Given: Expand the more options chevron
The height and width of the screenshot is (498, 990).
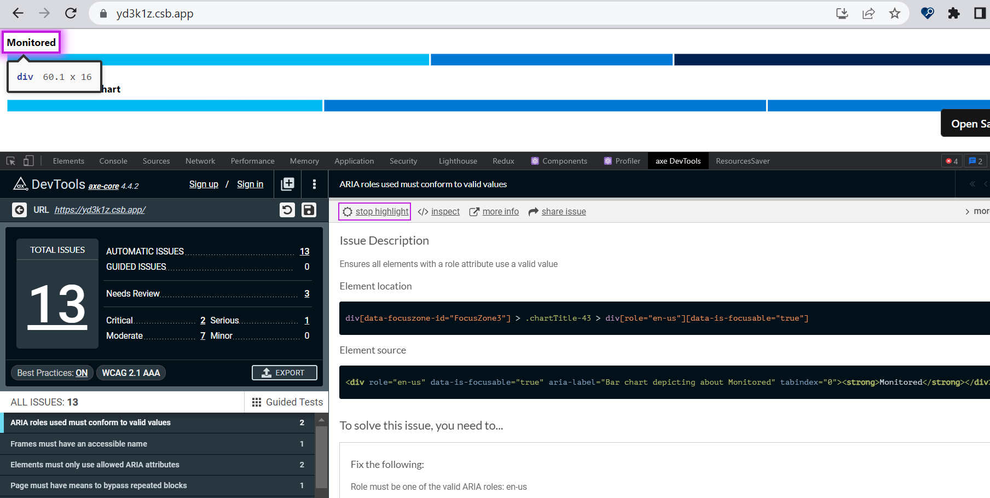Looking at the screenshot, I should (968, 212).
